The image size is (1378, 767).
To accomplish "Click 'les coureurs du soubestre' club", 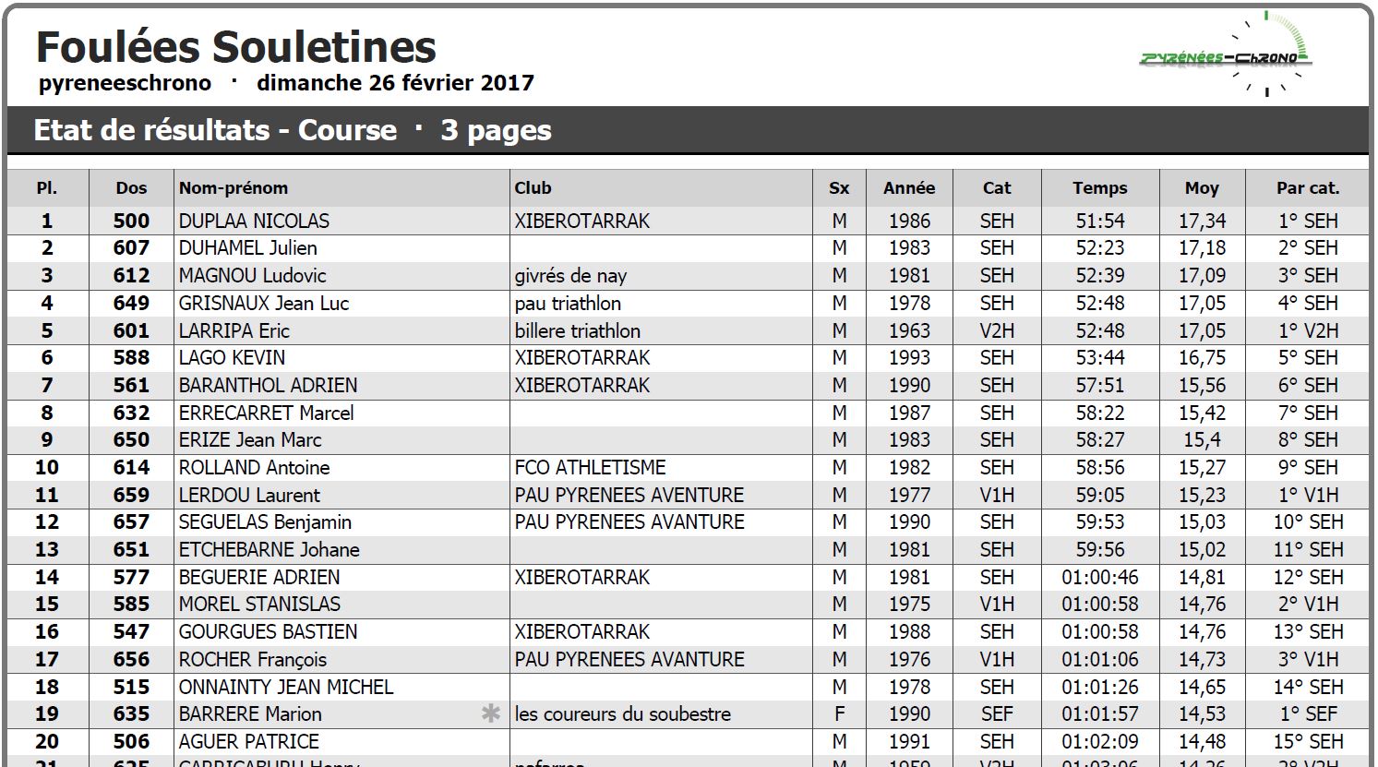I will 623,713.
